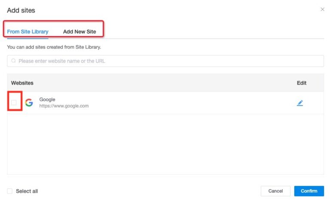This screenshot has height=203, width=330.
Task: Click empty area below the Google row
Action: coord(165,144)
